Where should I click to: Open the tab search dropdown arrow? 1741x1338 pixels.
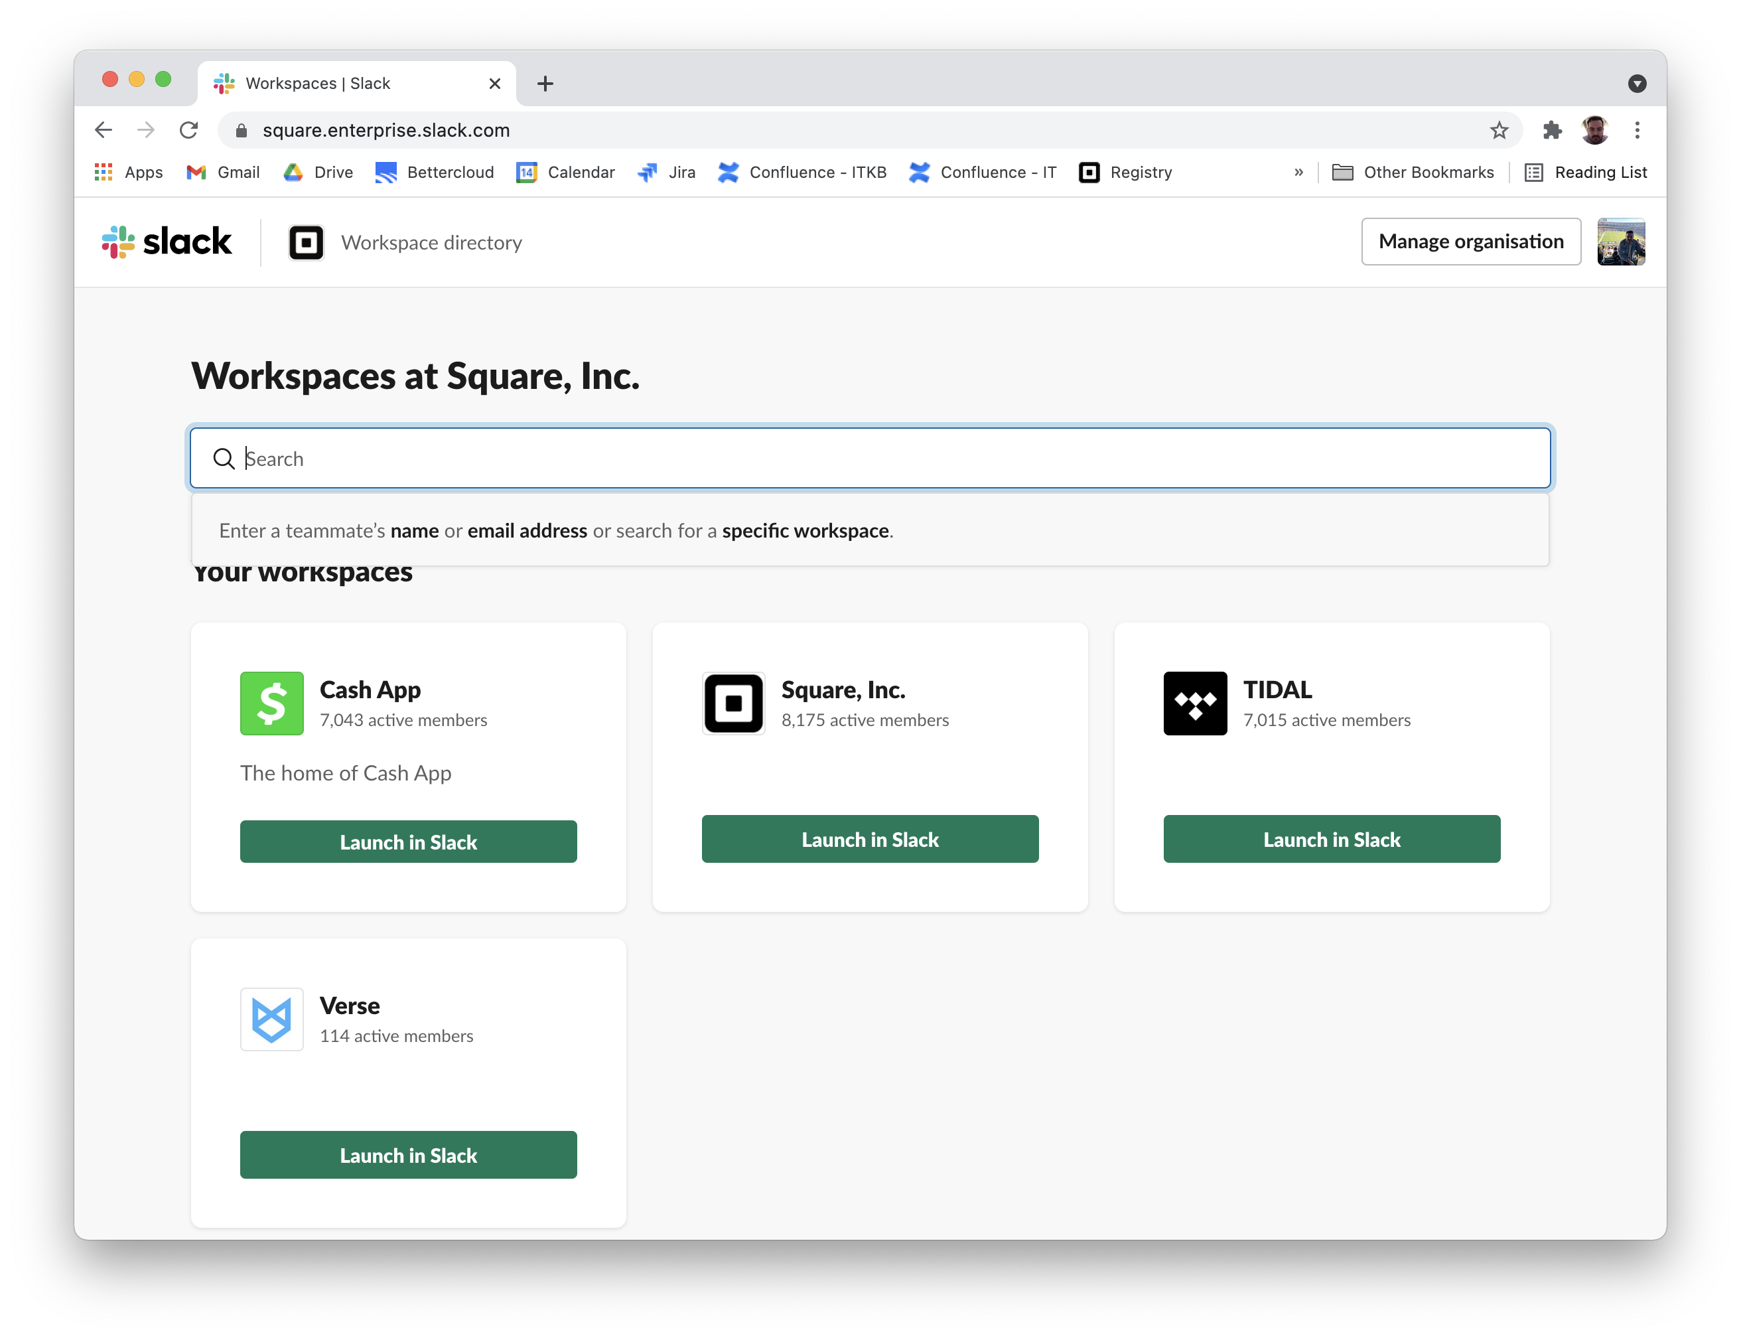pos(1637,84)
